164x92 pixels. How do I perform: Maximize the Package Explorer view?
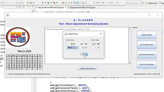pos(33,7)
